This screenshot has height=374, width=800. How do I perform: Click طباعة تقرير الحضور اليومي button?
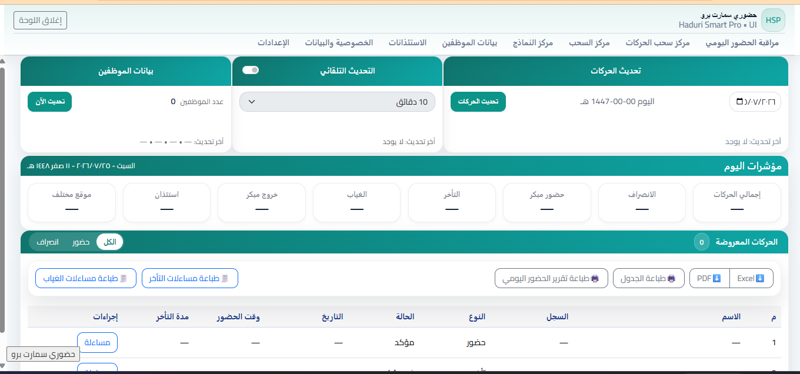click(551, 278)
